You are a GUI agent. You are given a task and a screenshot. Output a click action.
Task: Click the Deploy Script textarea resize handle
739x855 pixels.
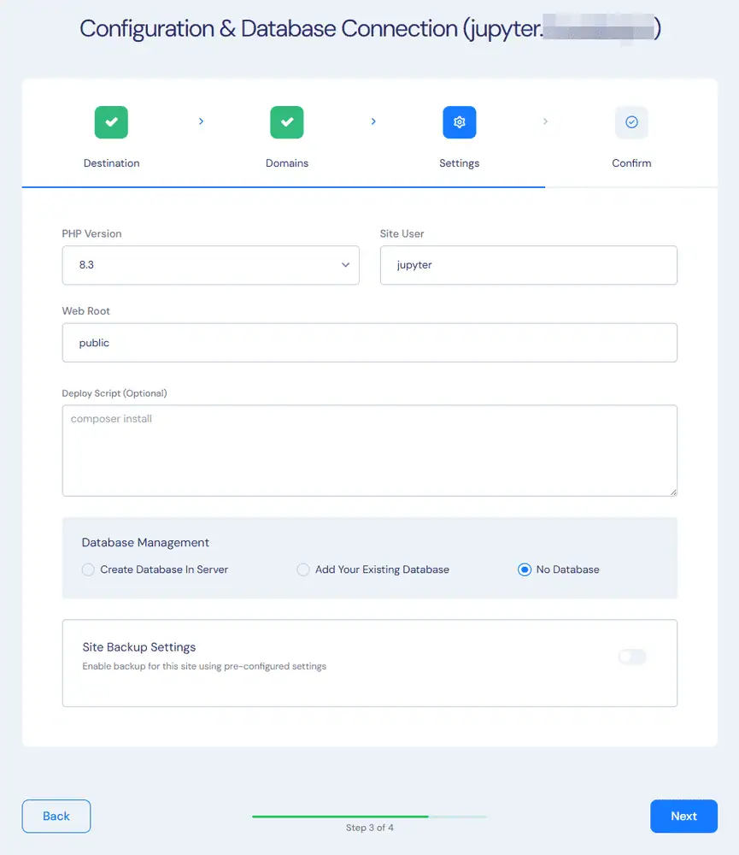click(x=673, y=492)
